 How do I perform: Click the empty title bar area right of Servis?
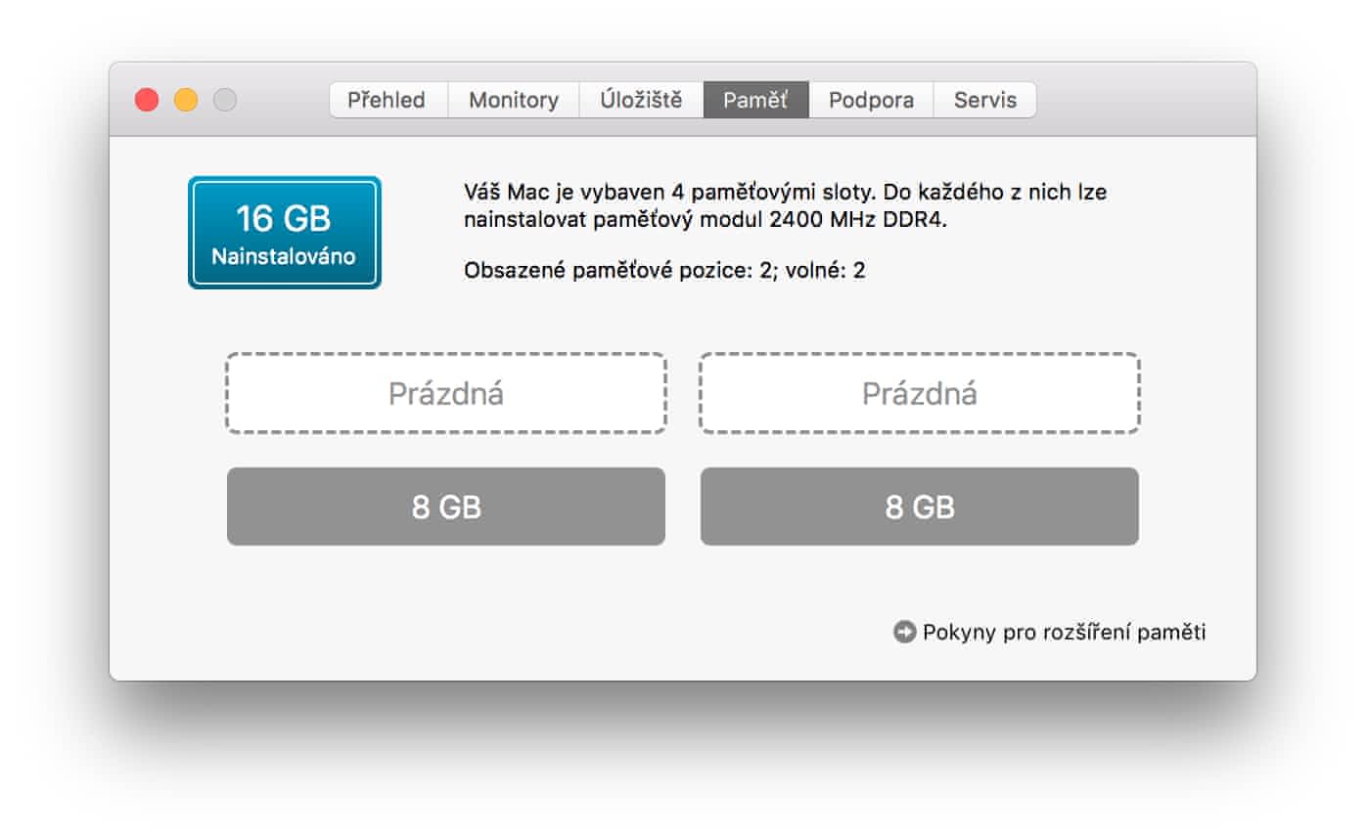tap(1145, 100)
